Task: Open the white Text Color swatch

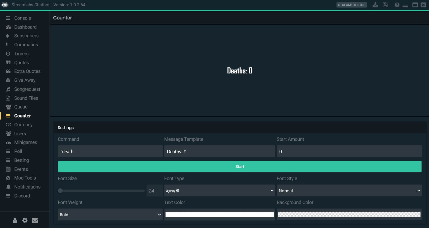Action: tap(219, 215)
